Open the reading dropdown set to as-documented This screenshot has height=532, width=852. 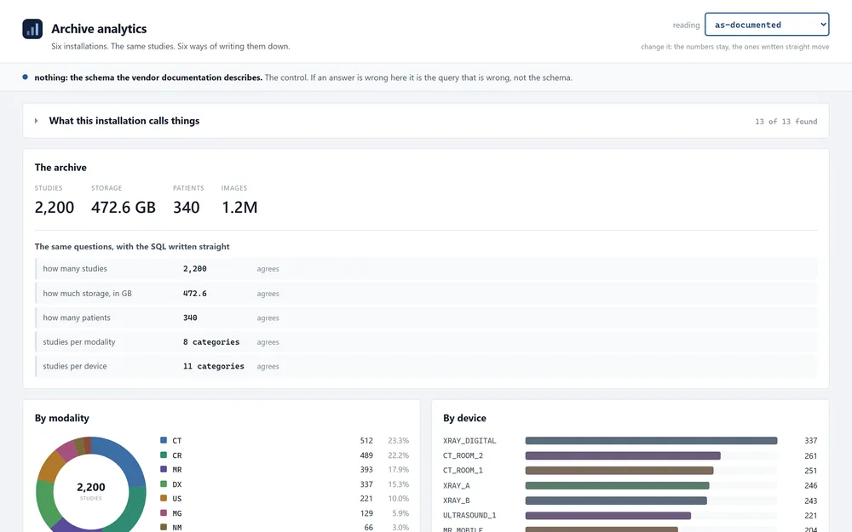coord(767,25)
